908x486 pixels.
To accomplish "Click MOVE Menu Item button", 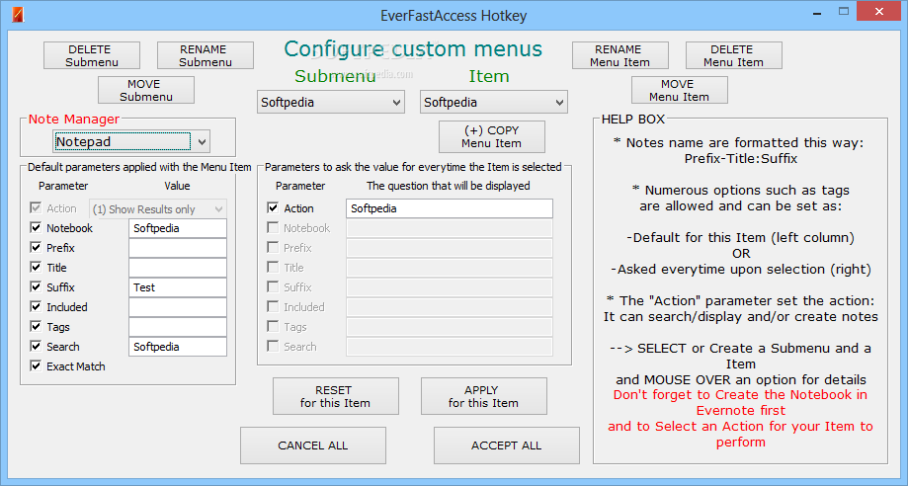I will click(x=679, y=90).
